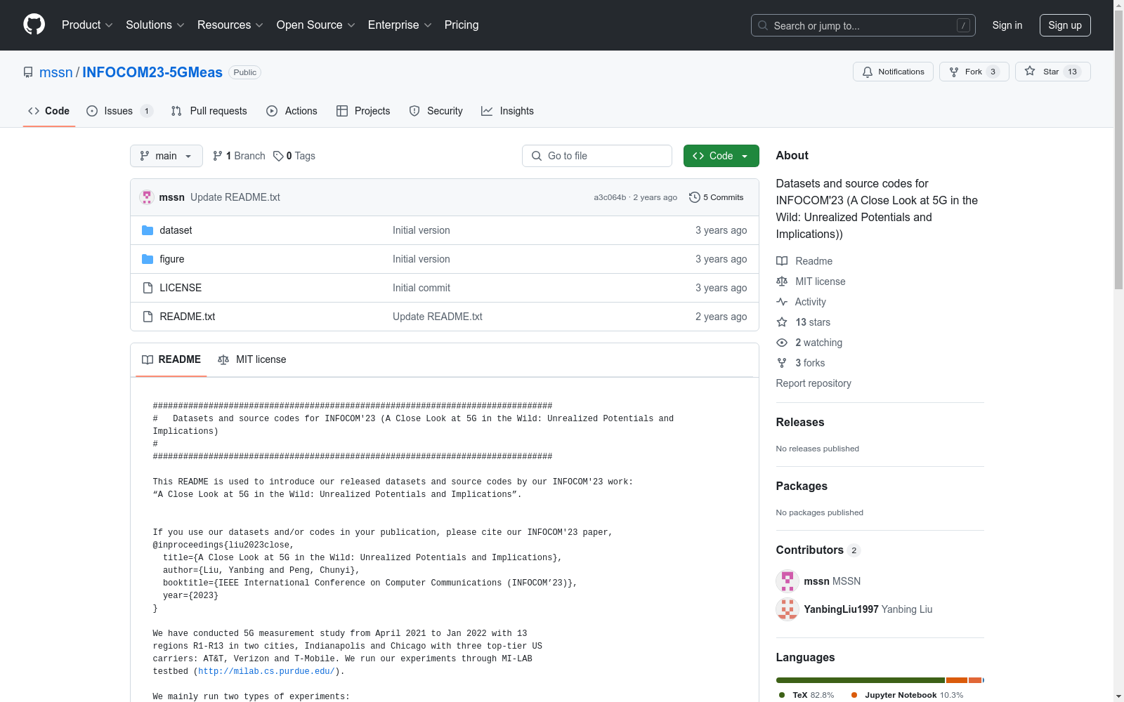The height and width of the screenshot is (702, 1124).
Task: Click the branch icon next to 1 Branch
Action: (x=218, y=156)
